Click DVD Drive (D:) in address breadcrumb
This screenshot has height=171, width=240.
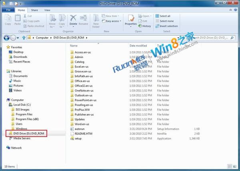point(69,38)
